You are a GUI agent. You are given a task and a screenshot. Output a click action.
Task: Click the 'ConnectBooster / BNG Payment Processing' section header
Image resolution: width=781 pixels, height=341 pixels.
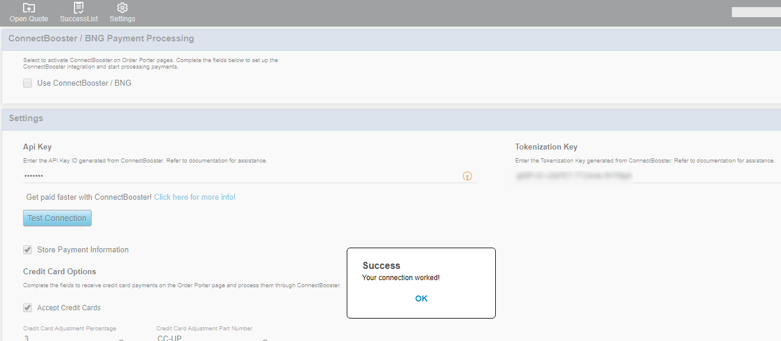click(392, 39)
